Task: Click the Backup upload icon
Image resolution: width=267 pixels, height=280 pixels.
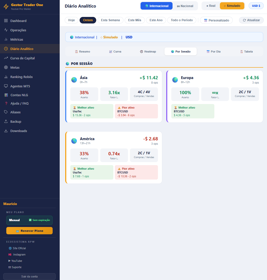Action: pyautogui.click(x=6, y=121)
